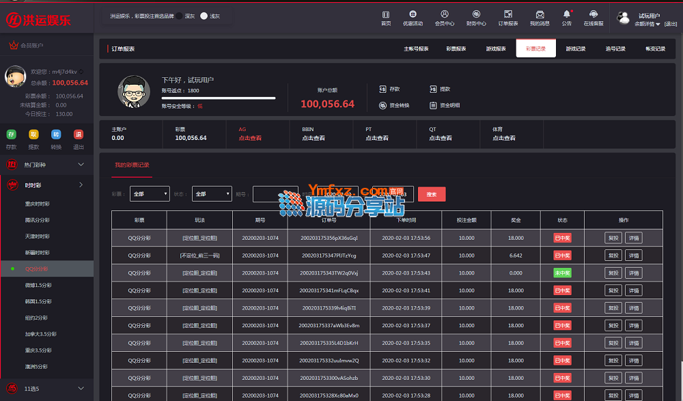
Task: Select the 深灰 theme radio option
Action: (180, 16)
